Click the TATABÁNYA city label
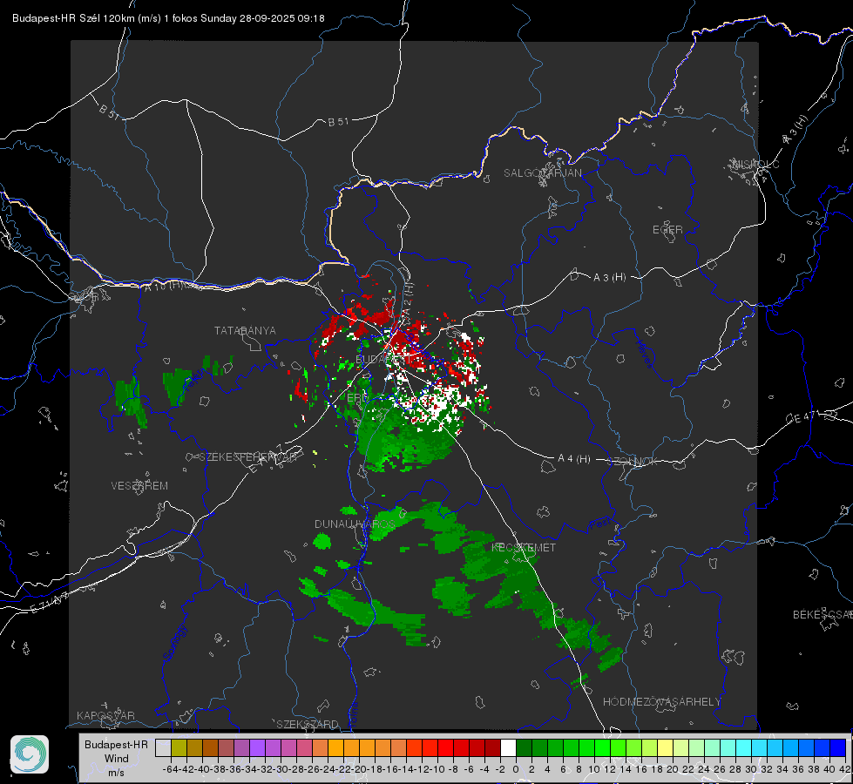Viewport: 853px width, 784px height. pos(245,330)
